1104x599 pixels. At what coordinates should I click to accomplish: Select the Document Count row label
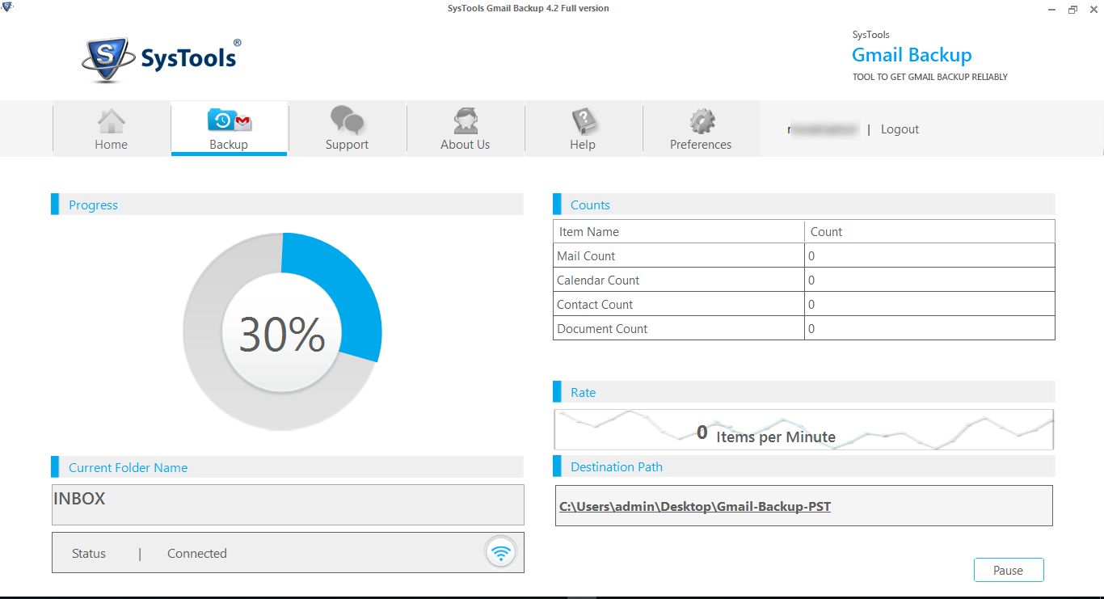click(602, 329)
